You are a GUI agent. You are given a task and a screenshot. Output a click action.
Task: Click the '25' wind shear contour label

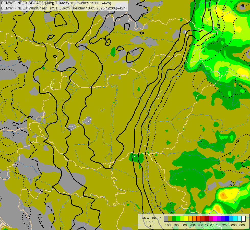pos(131,52)
